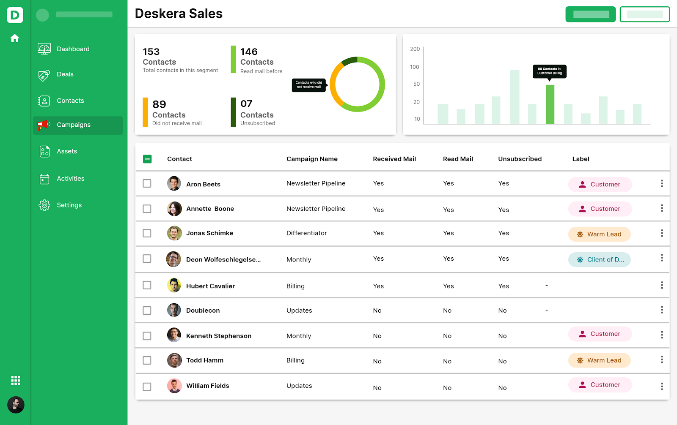Open the user profile avatar at bottom-left
The width and height of the screenshot is (677, 425).
coord(16,405)
